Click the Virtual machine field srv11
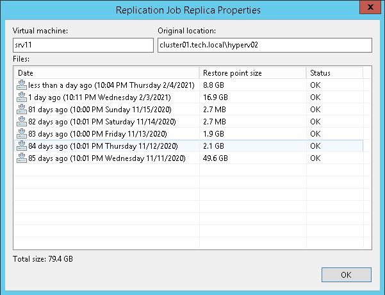Screen dimensions: 385x295 tap(83, 45)
